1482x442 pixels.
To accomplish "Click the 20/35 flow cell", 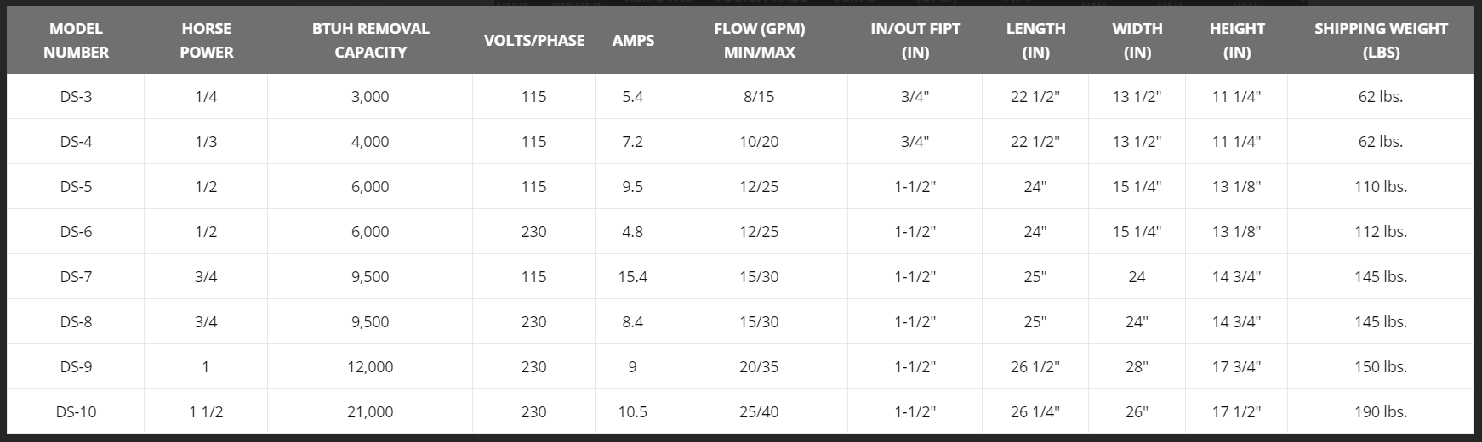I will [759, 367].
